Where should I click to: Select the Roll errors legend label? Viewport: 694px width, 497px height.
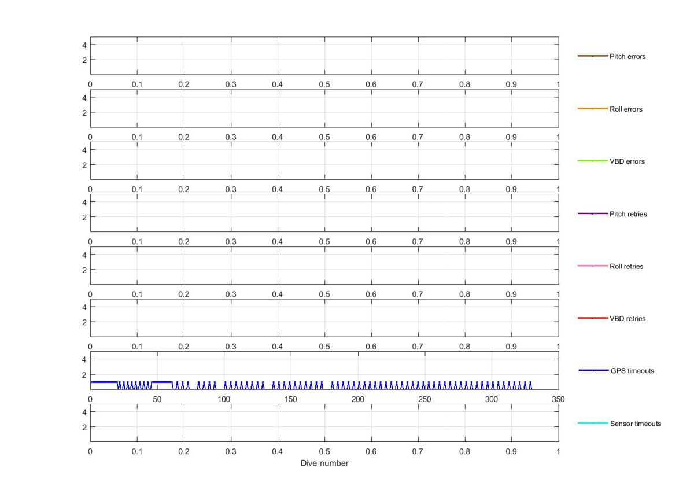click(626, 109)
